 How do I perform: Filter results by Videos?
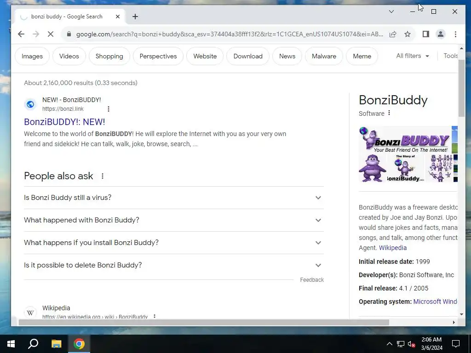(x=69, y=56)
